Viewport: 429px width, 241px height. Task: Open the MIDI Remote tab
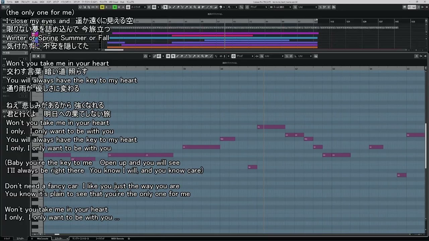click(117, 239)
